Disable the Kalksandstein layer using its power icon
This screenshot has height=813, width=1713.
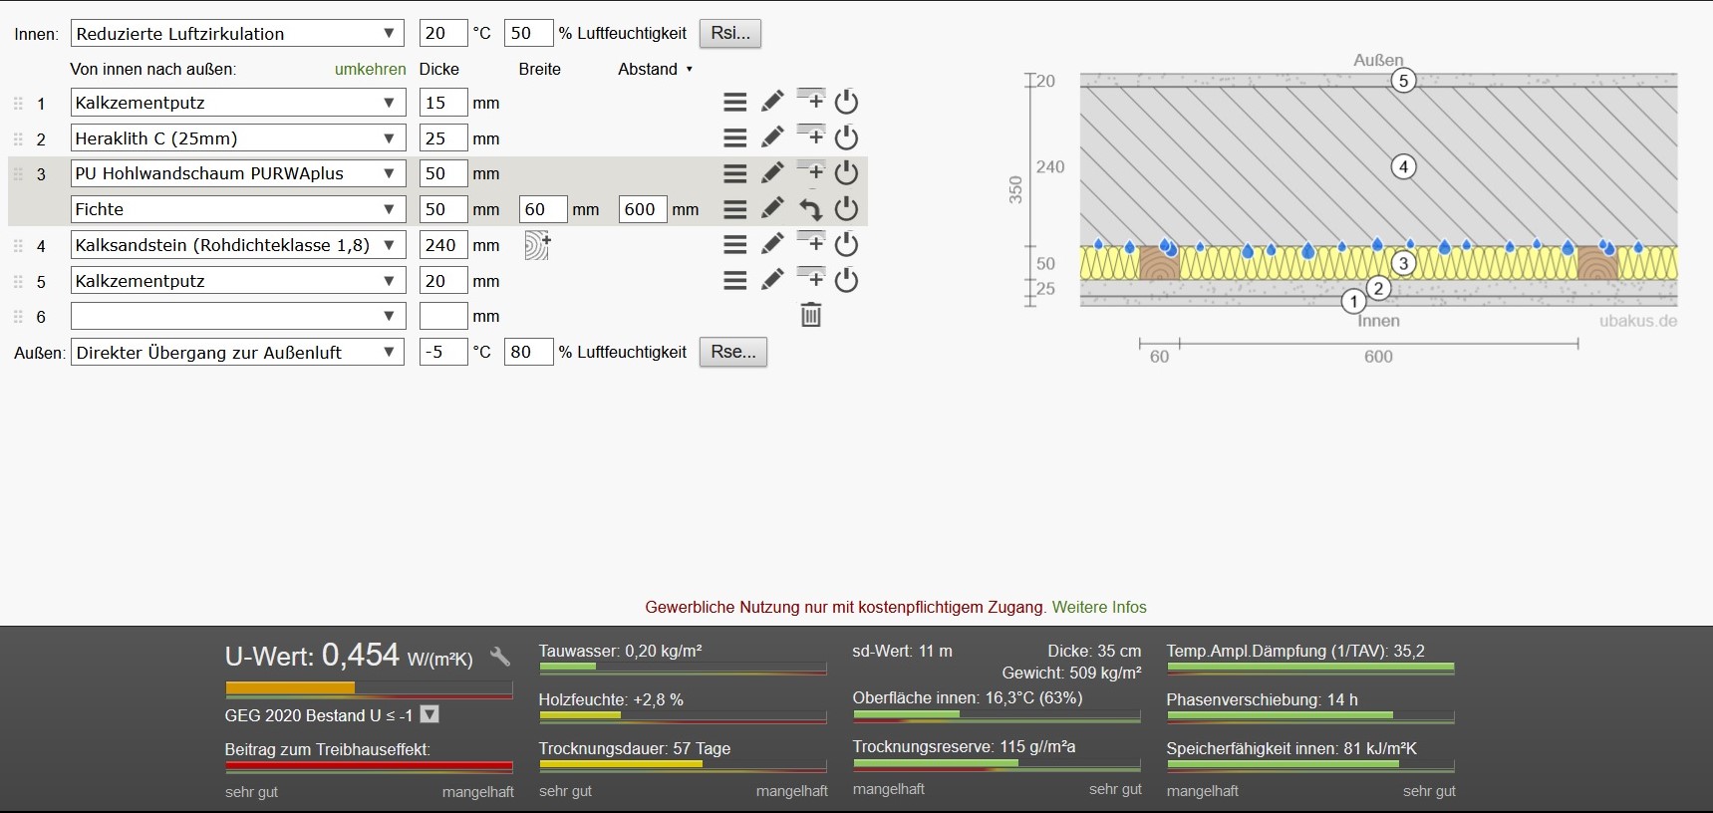(x=846, y=244)
